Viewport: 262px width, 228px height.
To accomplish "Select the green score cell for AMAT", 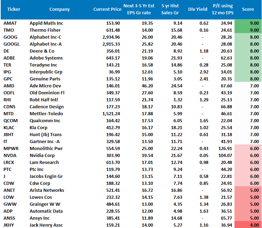I will pos(248,23).
